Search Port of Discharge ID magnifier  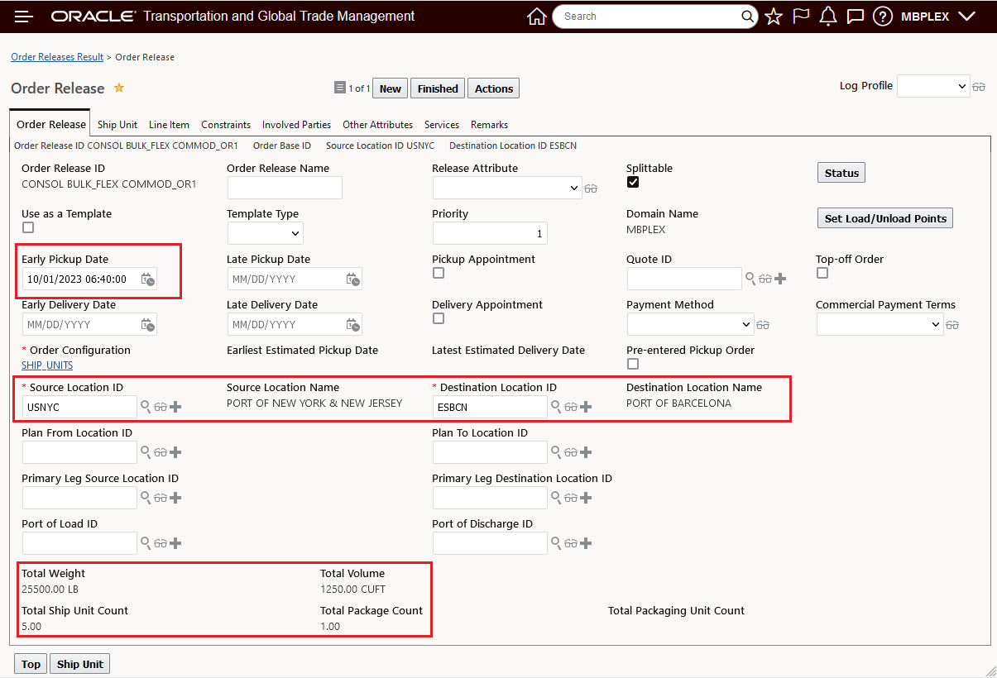pos(556,543)
